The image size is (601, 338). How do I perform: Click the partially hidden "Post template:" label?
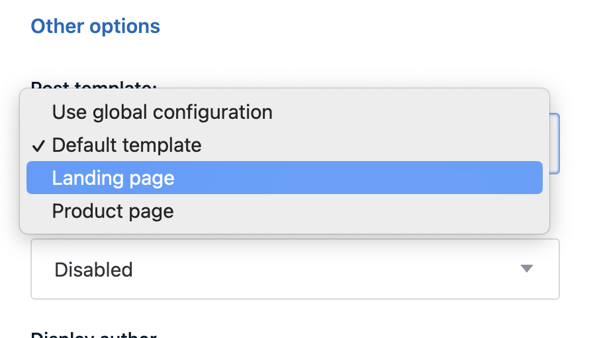(x=94, y=85)
